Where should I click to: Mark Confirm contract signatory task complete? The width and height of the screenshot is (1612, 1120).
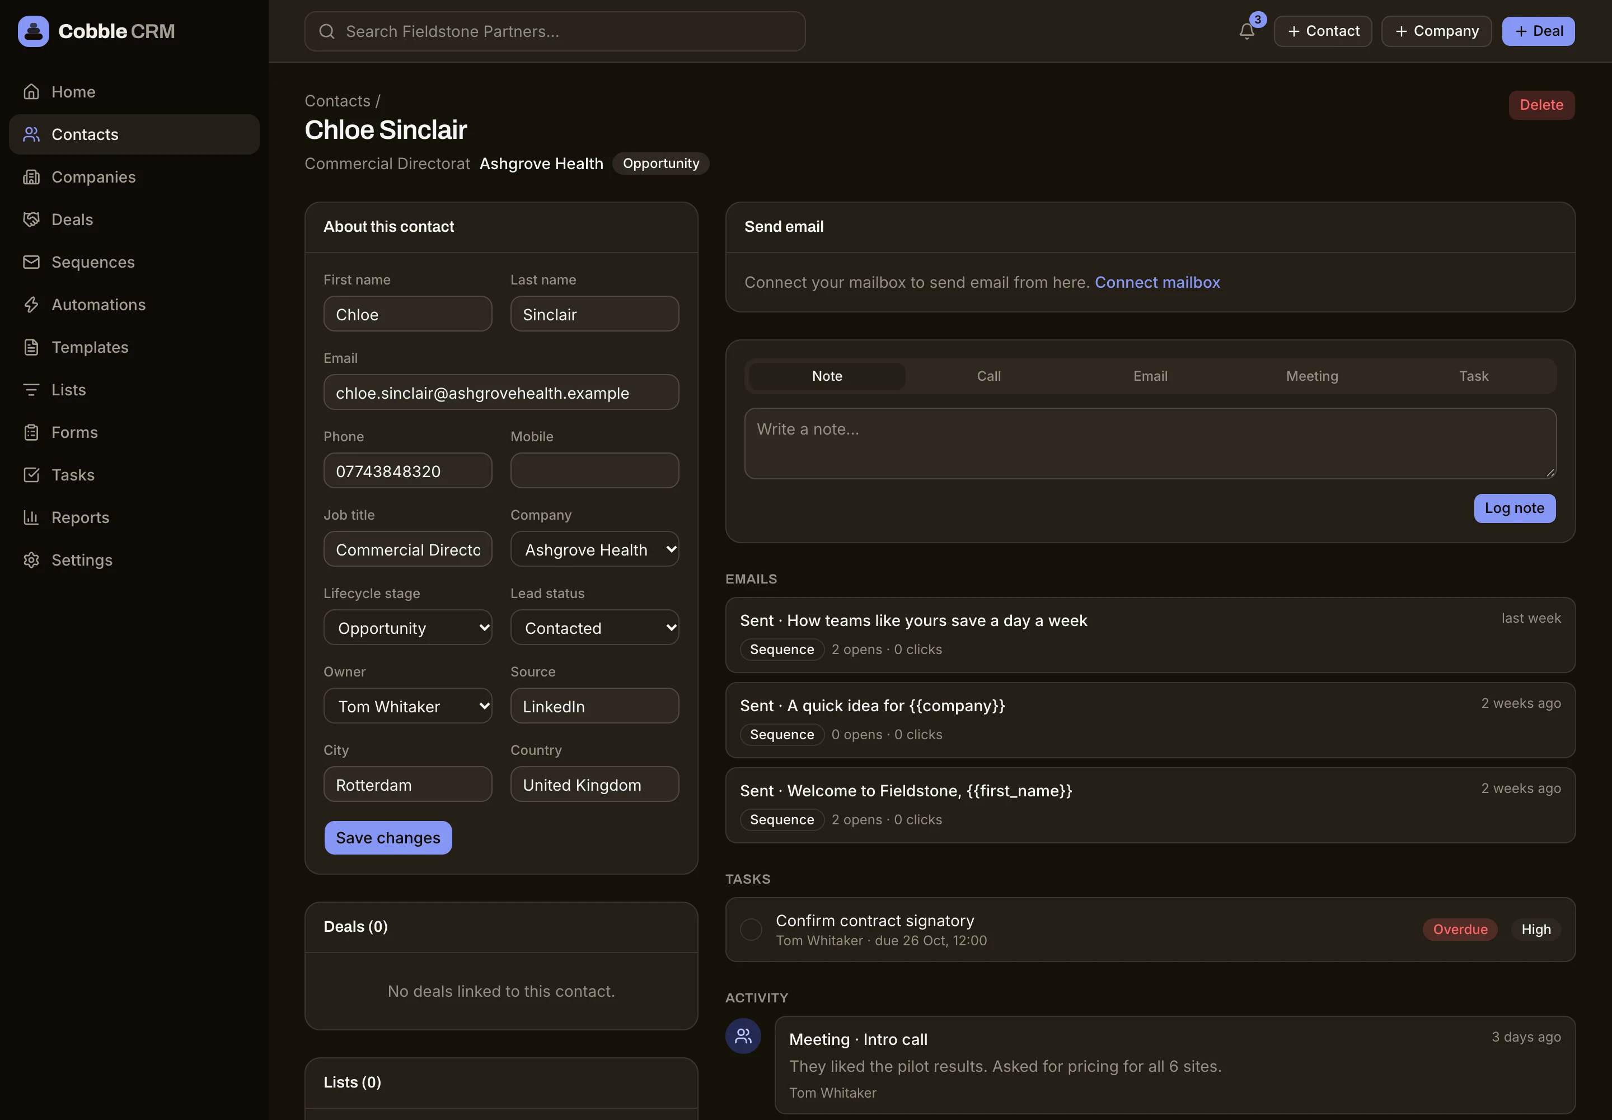[751, 929]
